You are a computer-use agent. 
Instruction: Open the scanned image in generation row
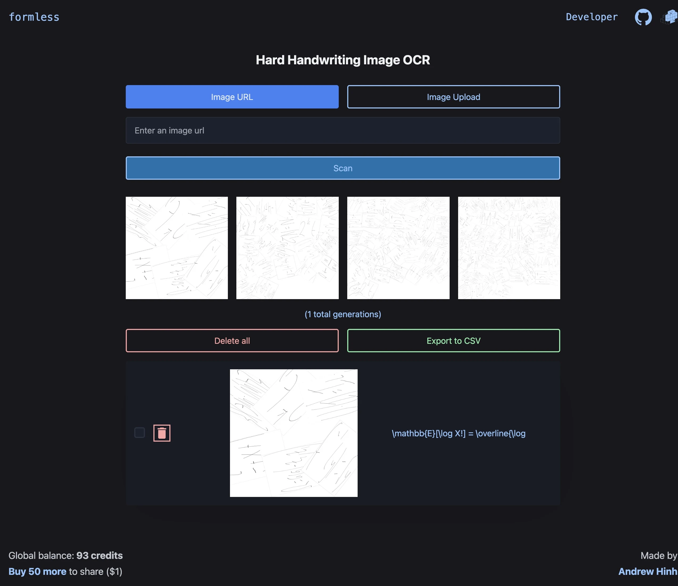[x=294, y=433]
